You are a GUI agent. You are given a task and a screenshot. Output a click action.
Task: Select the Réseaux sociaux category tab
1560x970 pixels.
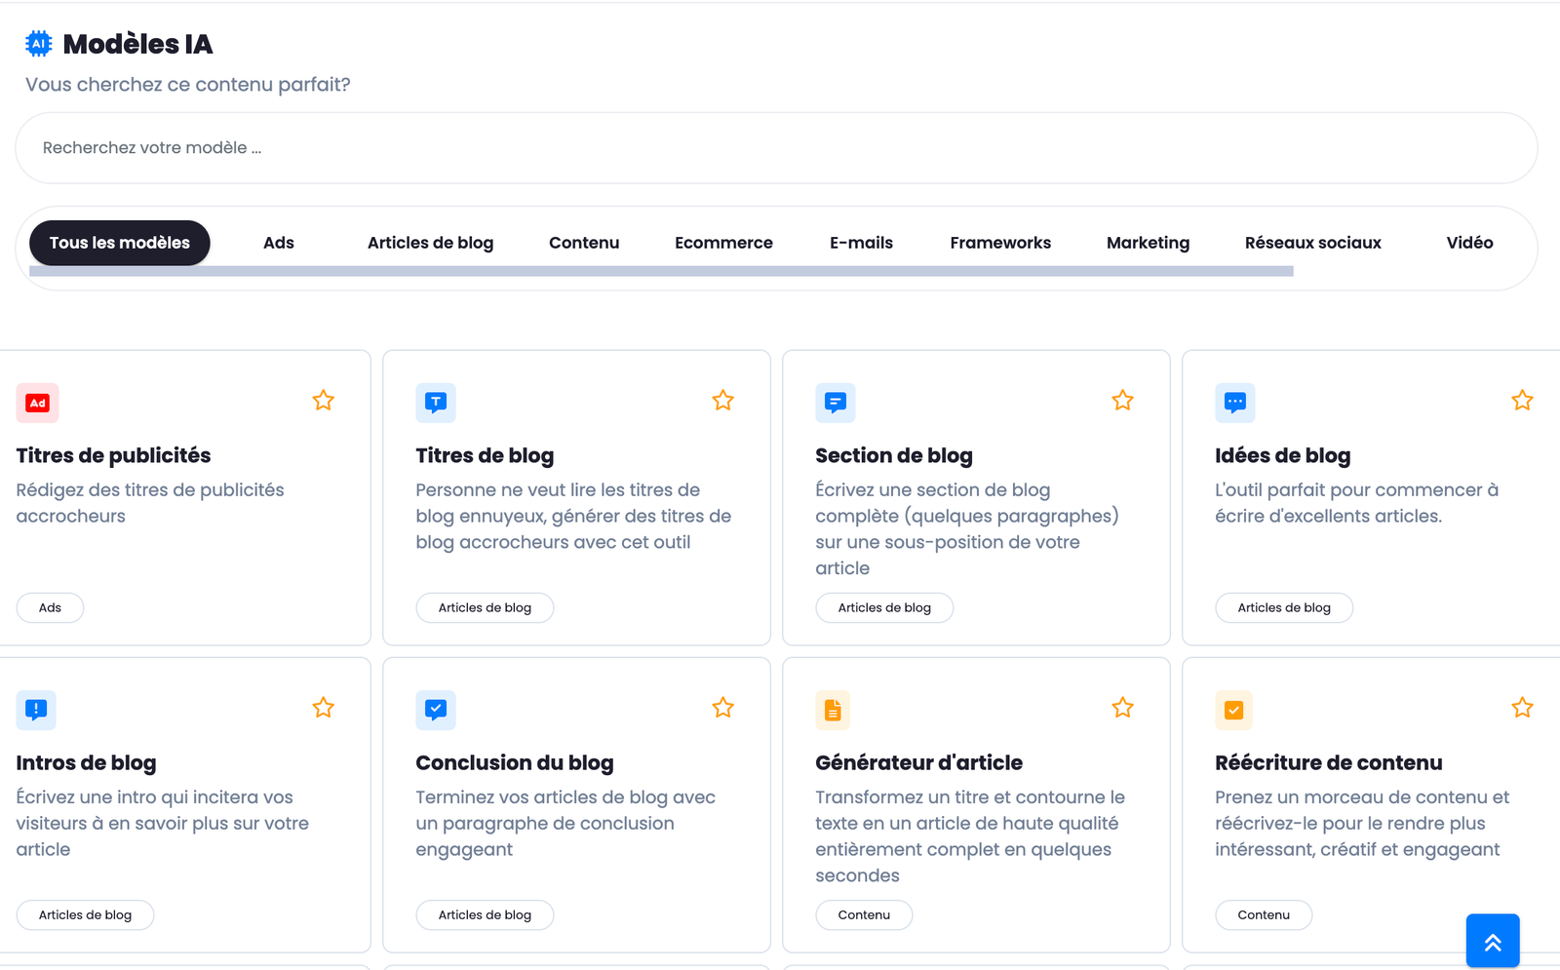tap(1312, 243)
